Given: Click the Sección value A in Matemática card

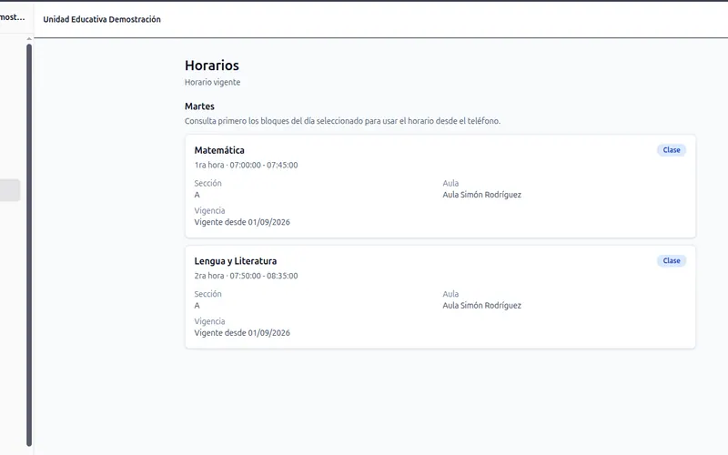Looking at the screenshot, I should [x=197, y=195].
